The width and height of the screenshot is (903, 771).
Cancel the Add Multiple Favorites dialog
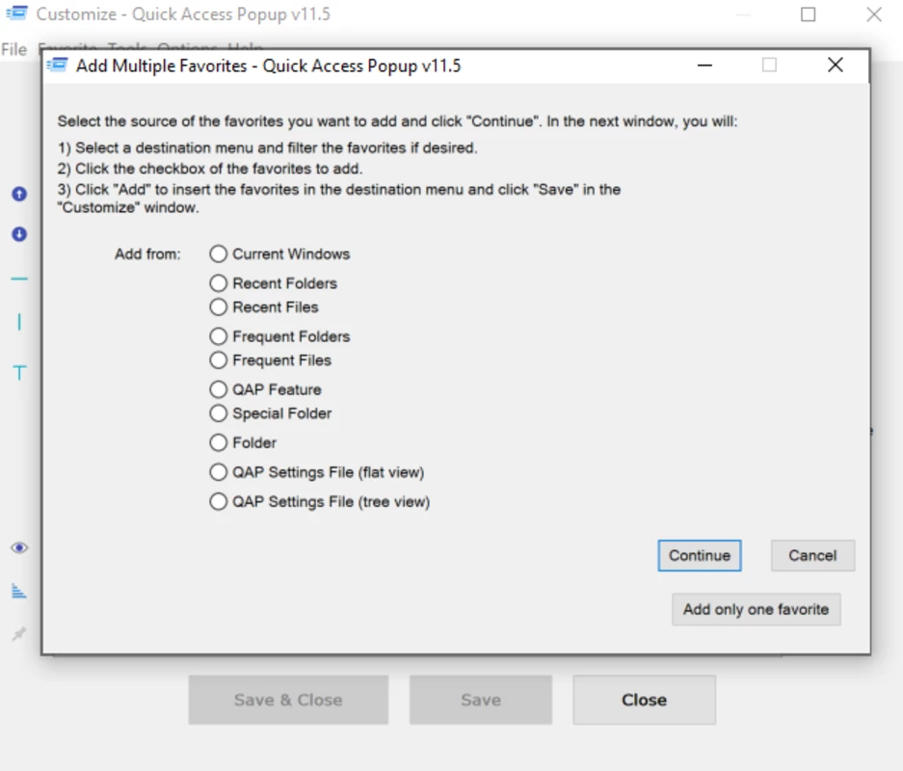(x=812, y=556)
